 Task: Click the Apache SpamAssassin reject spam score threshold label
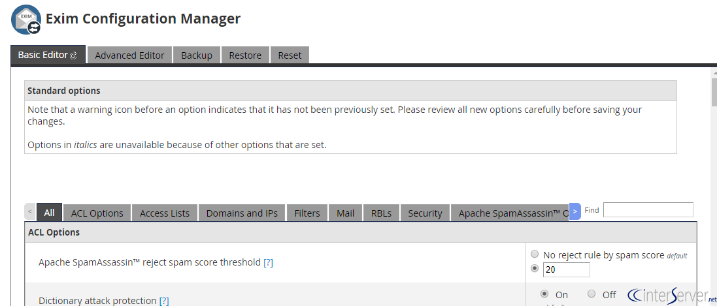point(150,262)
